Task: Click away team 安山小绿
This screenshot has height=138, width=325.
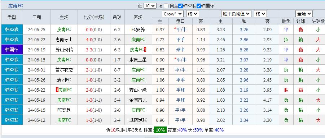Action: click(x=138, y=90)
